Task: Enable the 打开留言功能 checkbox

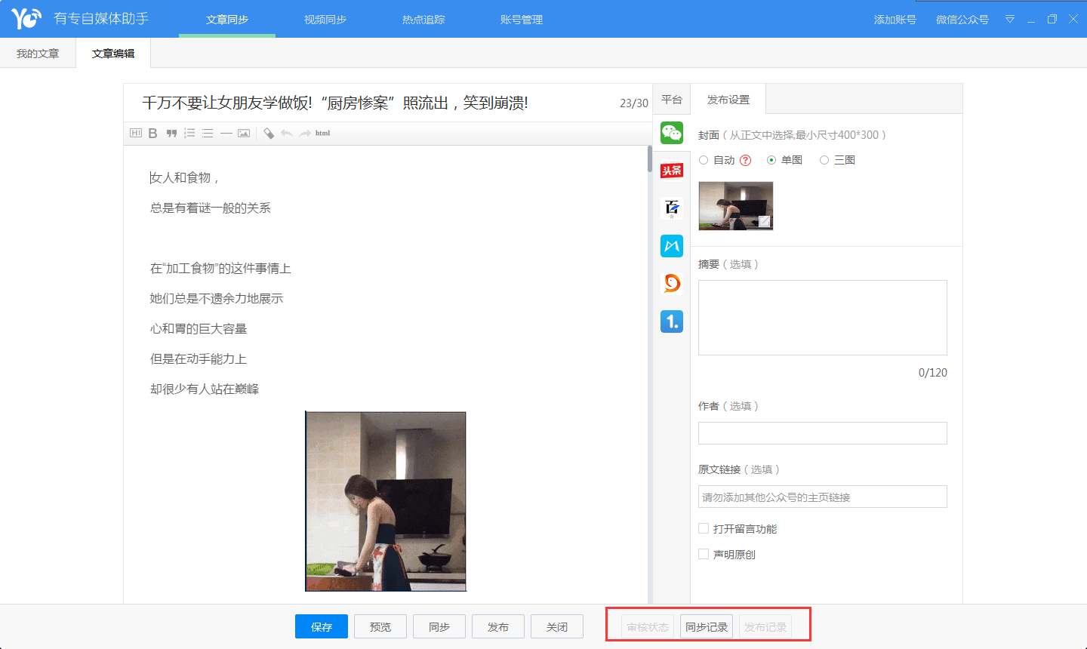Action: click(704, 529)
